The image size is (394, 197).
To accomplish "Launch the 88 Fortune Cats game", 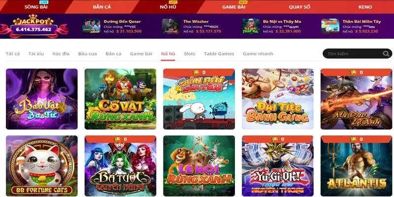I will tap(42, 166).
